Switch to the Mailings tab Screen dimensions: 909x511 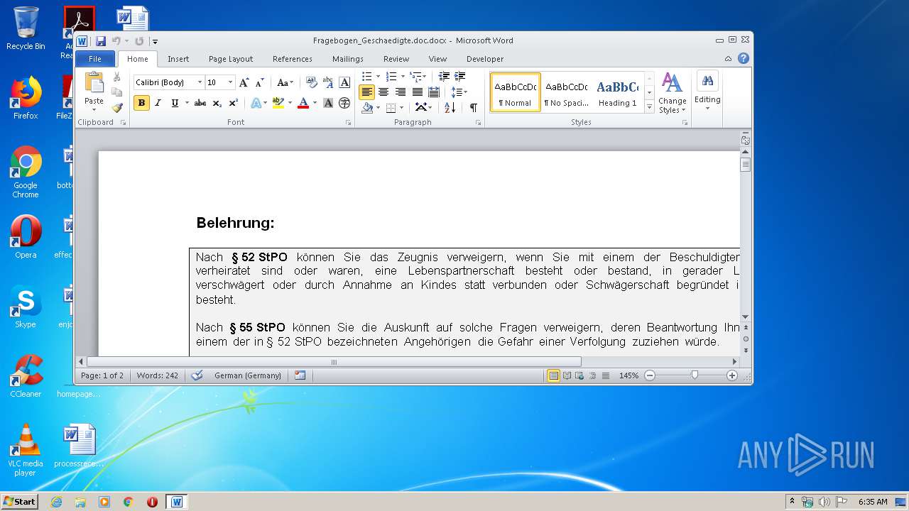pos(348,59)
